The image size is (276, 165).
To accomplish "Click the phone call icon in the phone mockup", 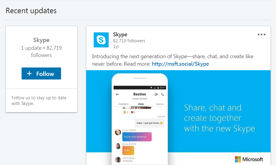I will [x=163, y=94].
